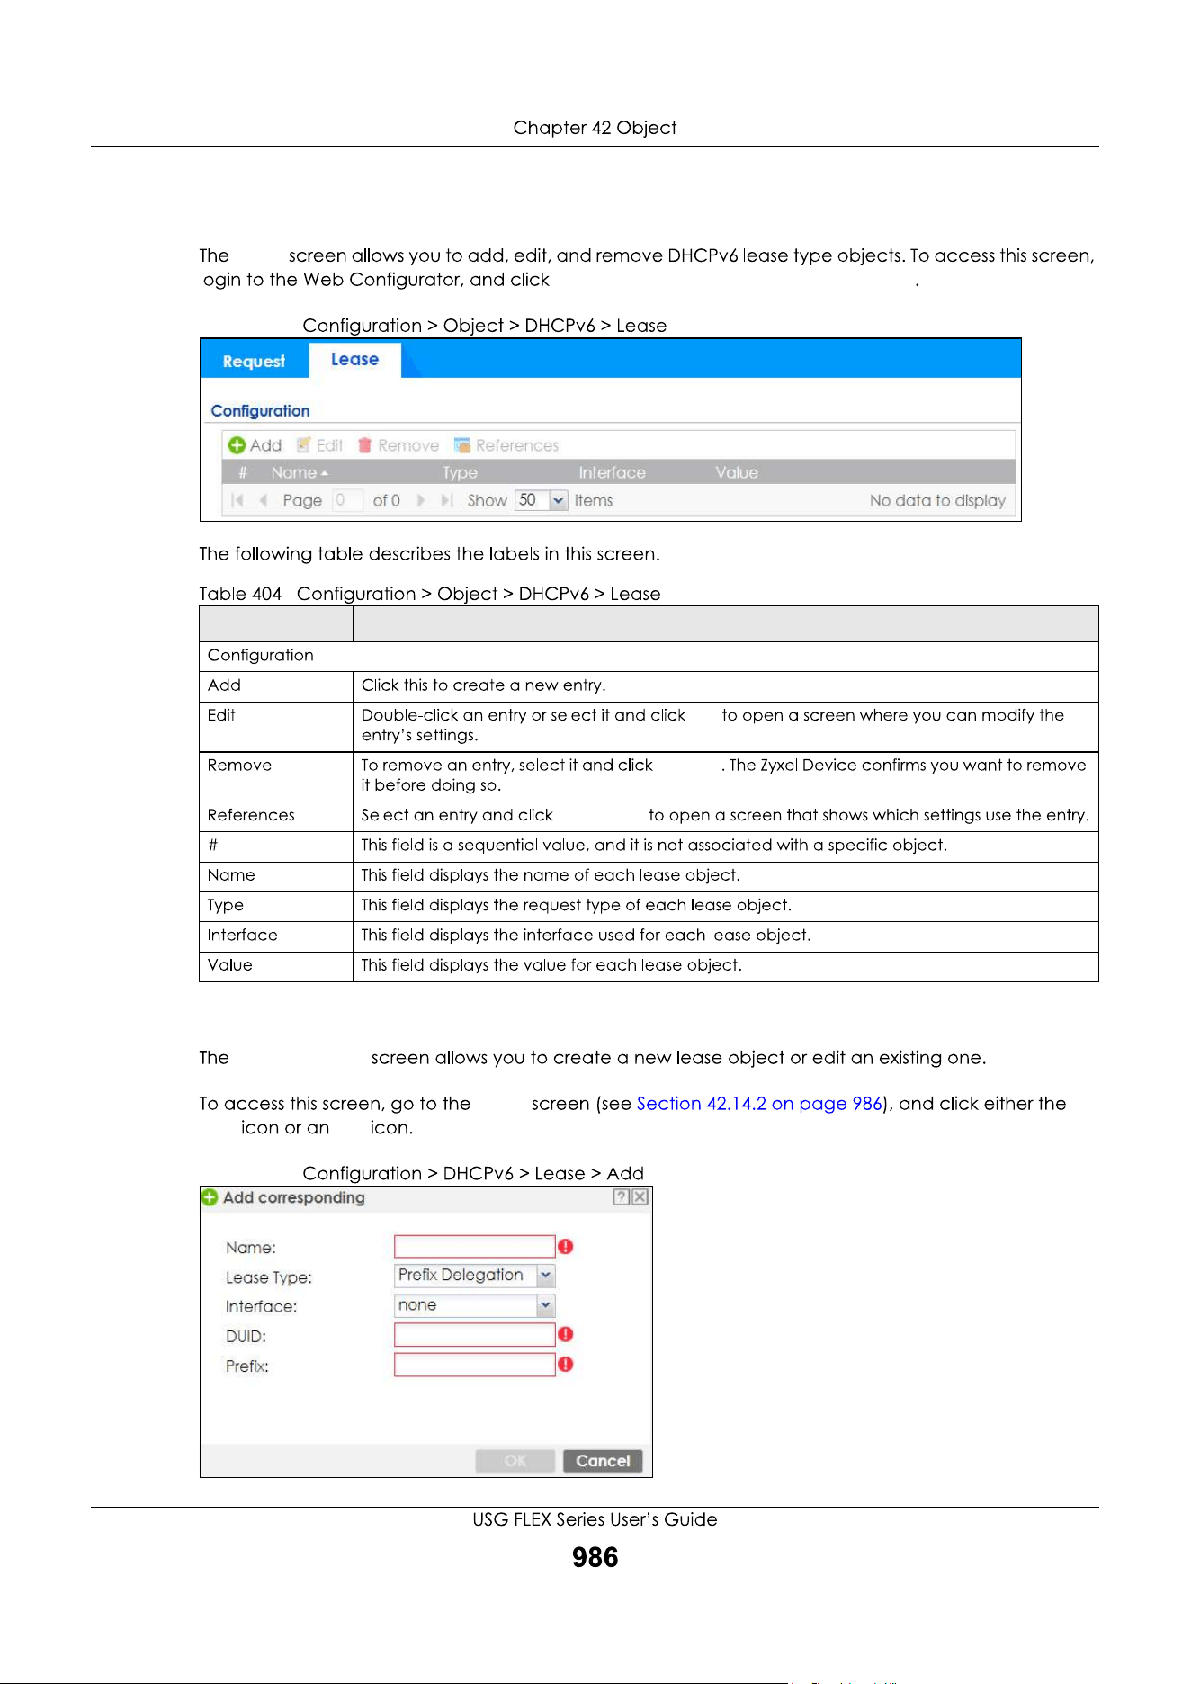Click the 'No data to display' status text
1191x1684 pixels.
pos(937,500)
